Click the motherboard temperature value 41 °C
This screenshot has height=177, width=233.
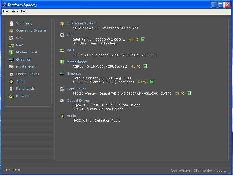[x=136, y=66]
